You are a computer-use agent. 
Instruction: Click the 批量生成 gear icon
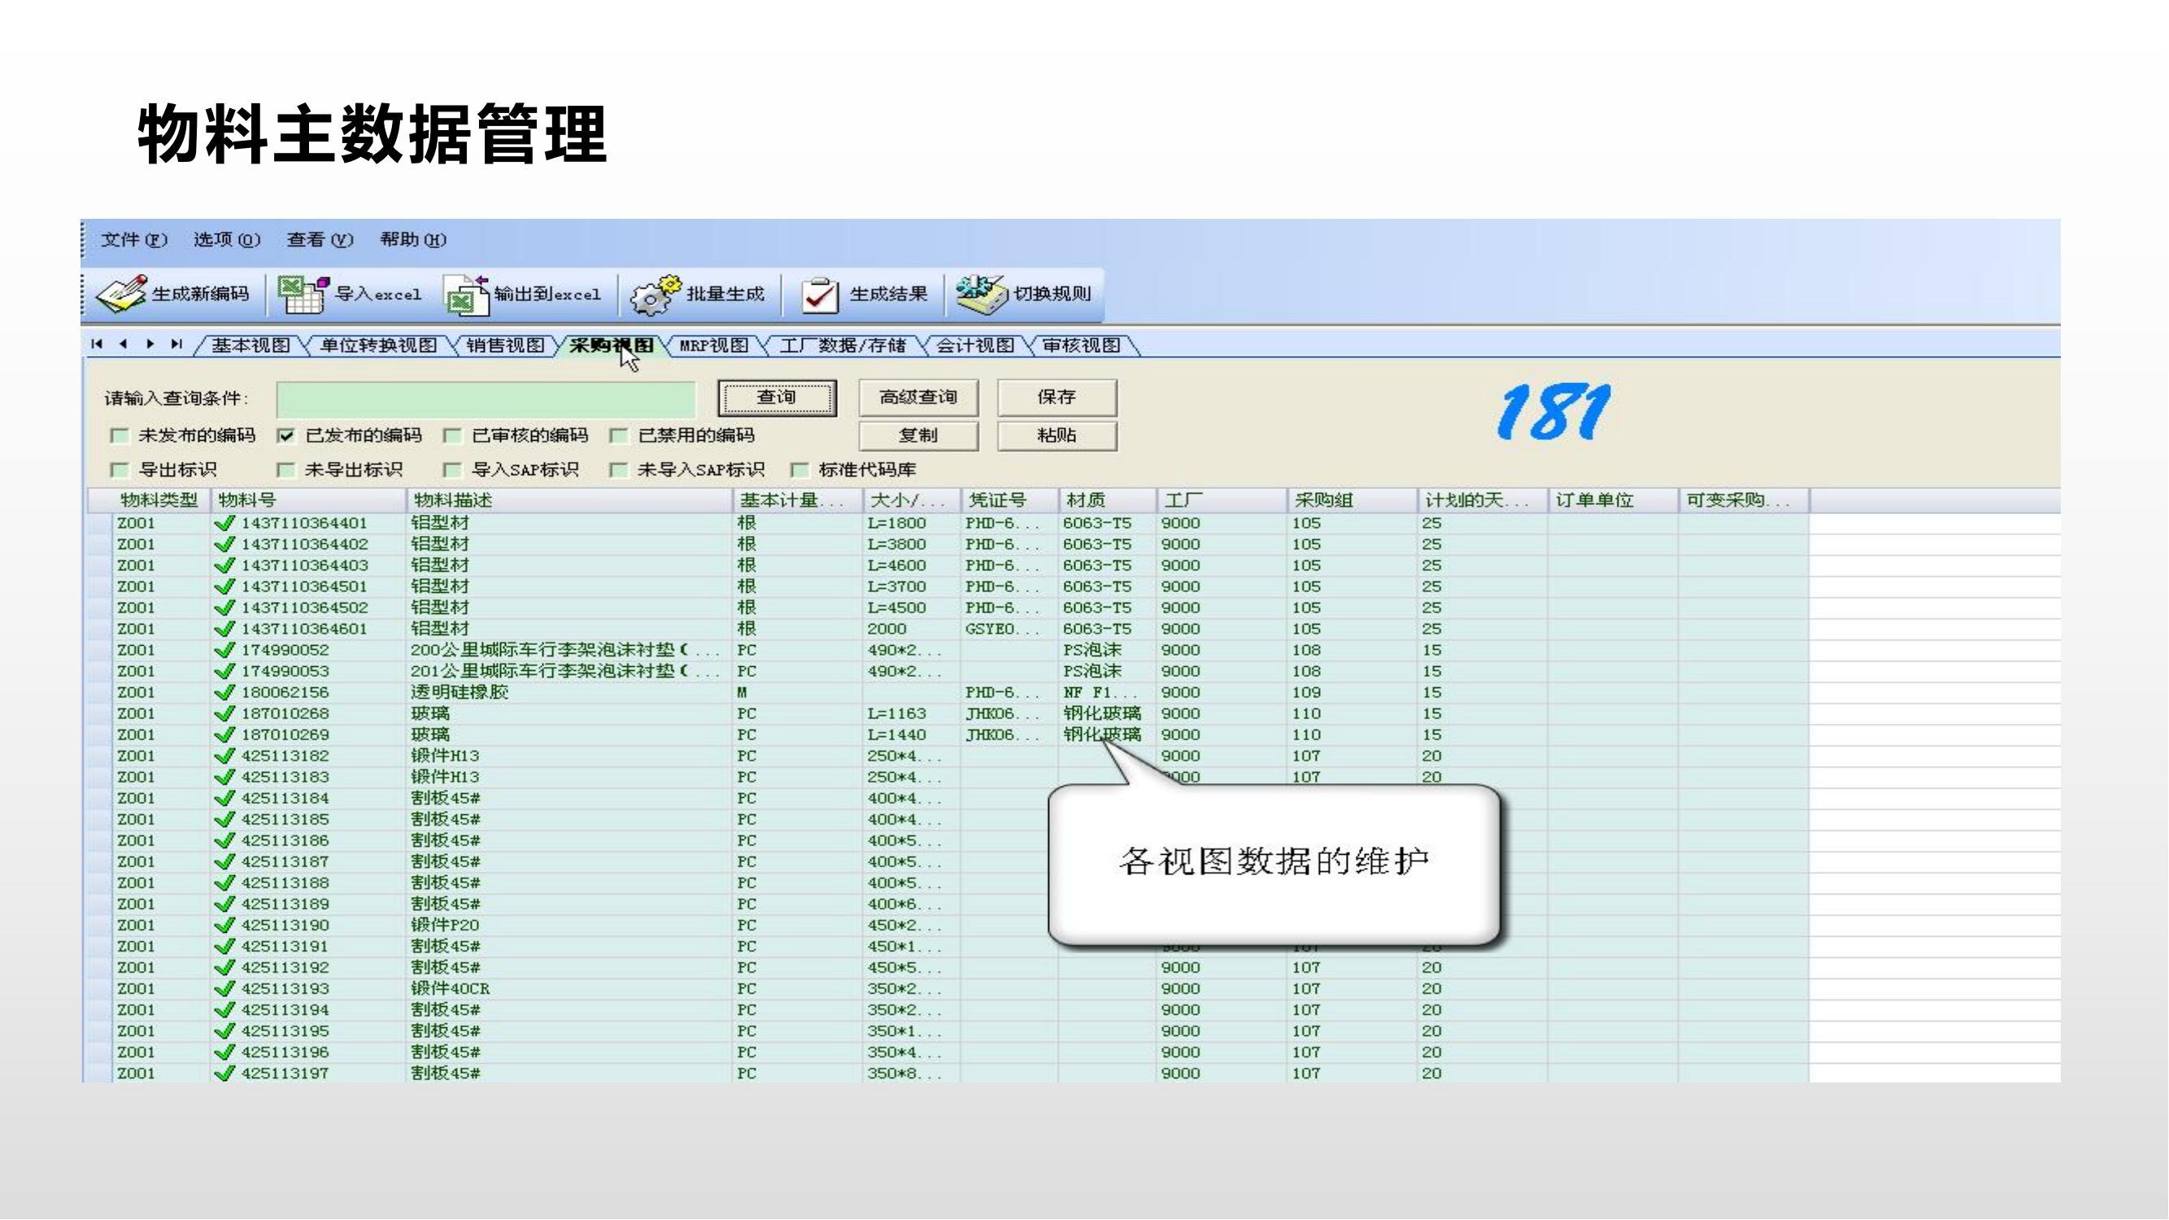[656, 295]
